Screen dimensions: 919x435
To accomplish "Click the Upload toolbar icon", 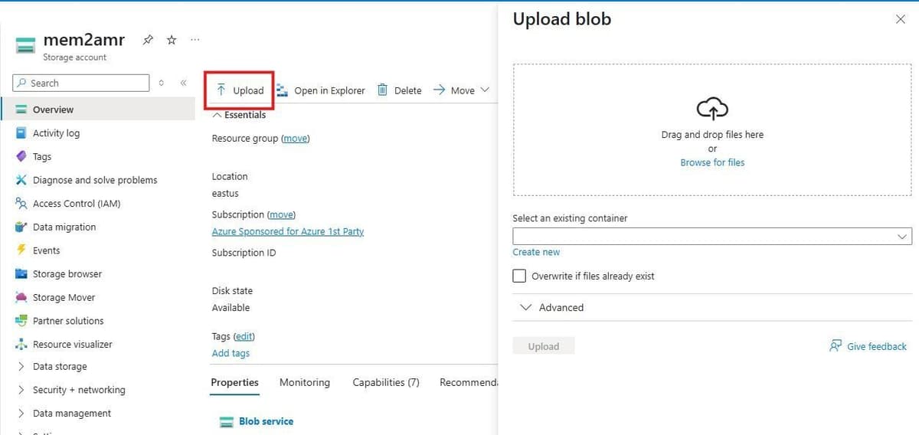I will tap(221, 90).
